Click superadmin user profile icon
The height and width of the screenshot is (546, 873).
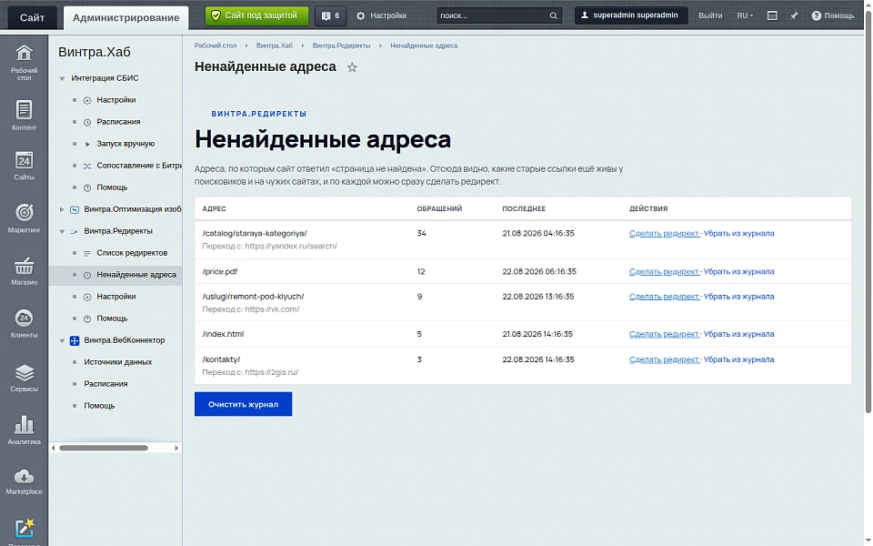[x=585, y=15]
